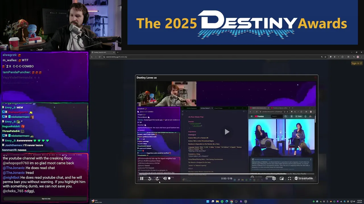Screen dimensions: 364x204
Task: Open video player settings gear
Action: (274, 178)
